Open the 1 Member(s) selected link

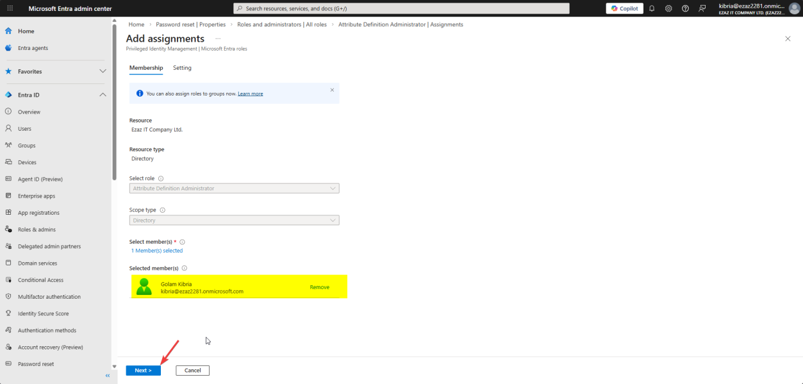(x=157, y=251)
